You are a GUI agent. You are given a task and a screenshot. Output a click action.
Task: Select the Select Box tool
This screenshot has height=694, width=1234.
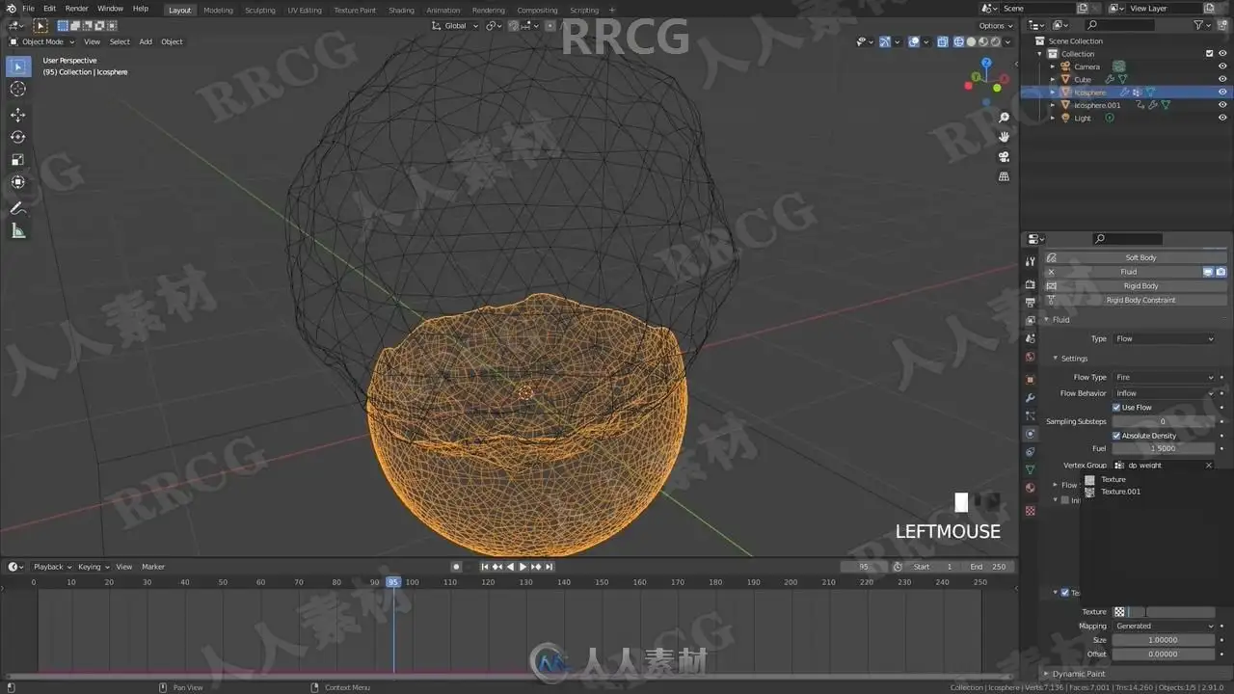(x=18, y=67)
